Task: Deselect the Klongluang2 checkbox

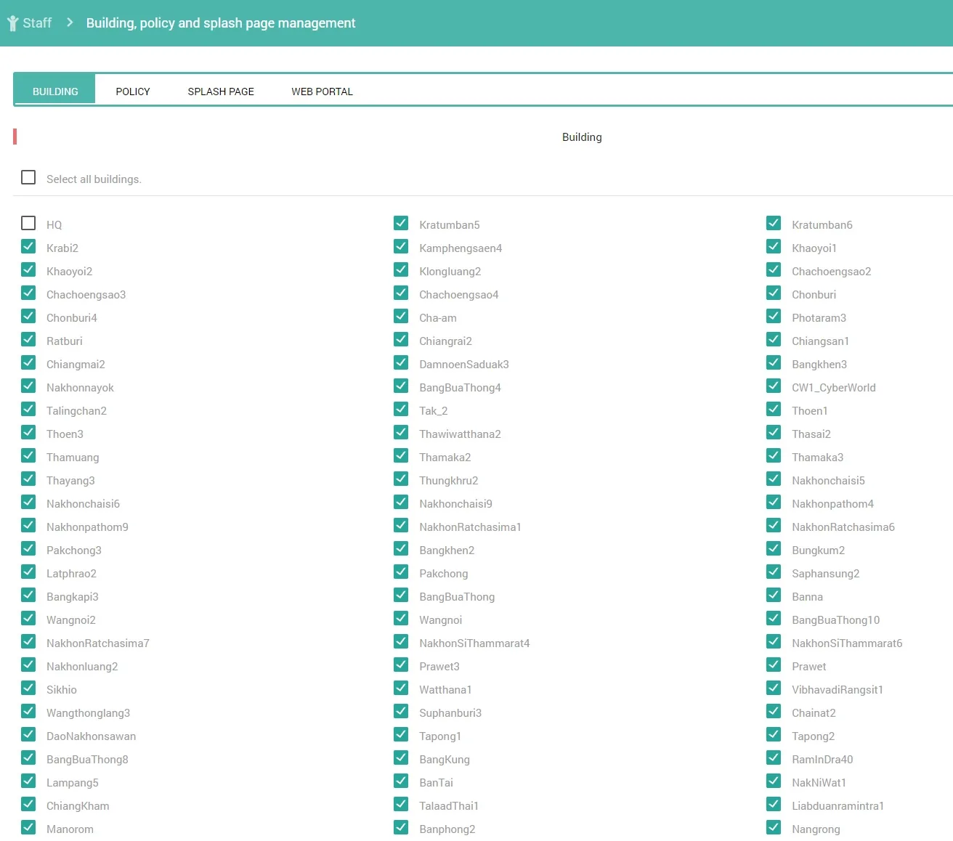Action: click(401, 269)
